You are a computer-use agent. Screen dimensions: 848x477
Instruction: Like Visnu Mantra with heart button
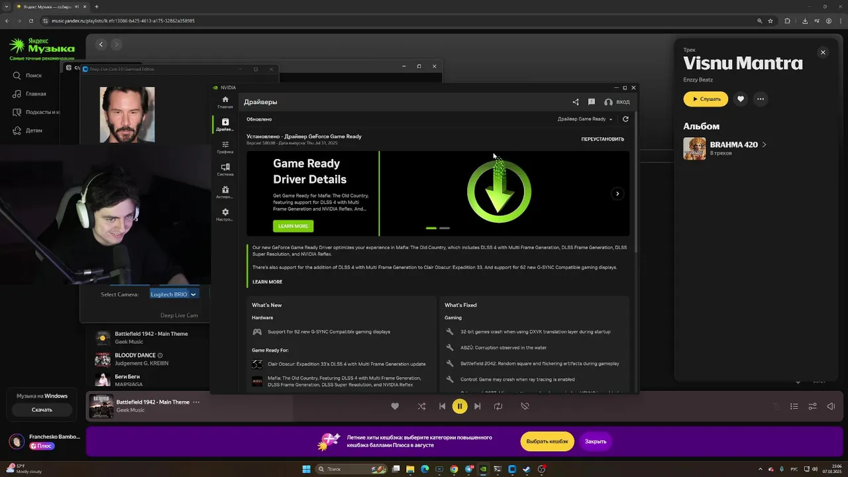[741, 99]
